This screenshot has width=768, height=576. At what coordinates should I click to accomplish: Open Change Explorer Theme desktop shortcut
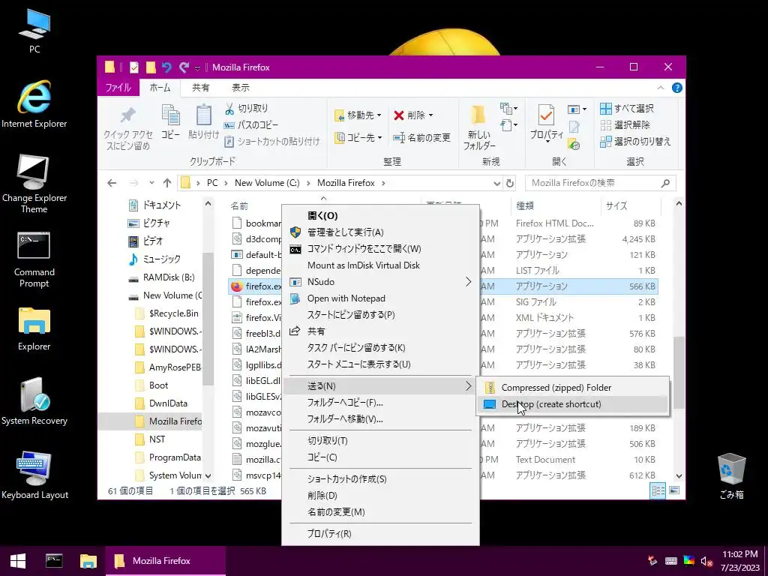pyautogui.click(x=34, y=184)
